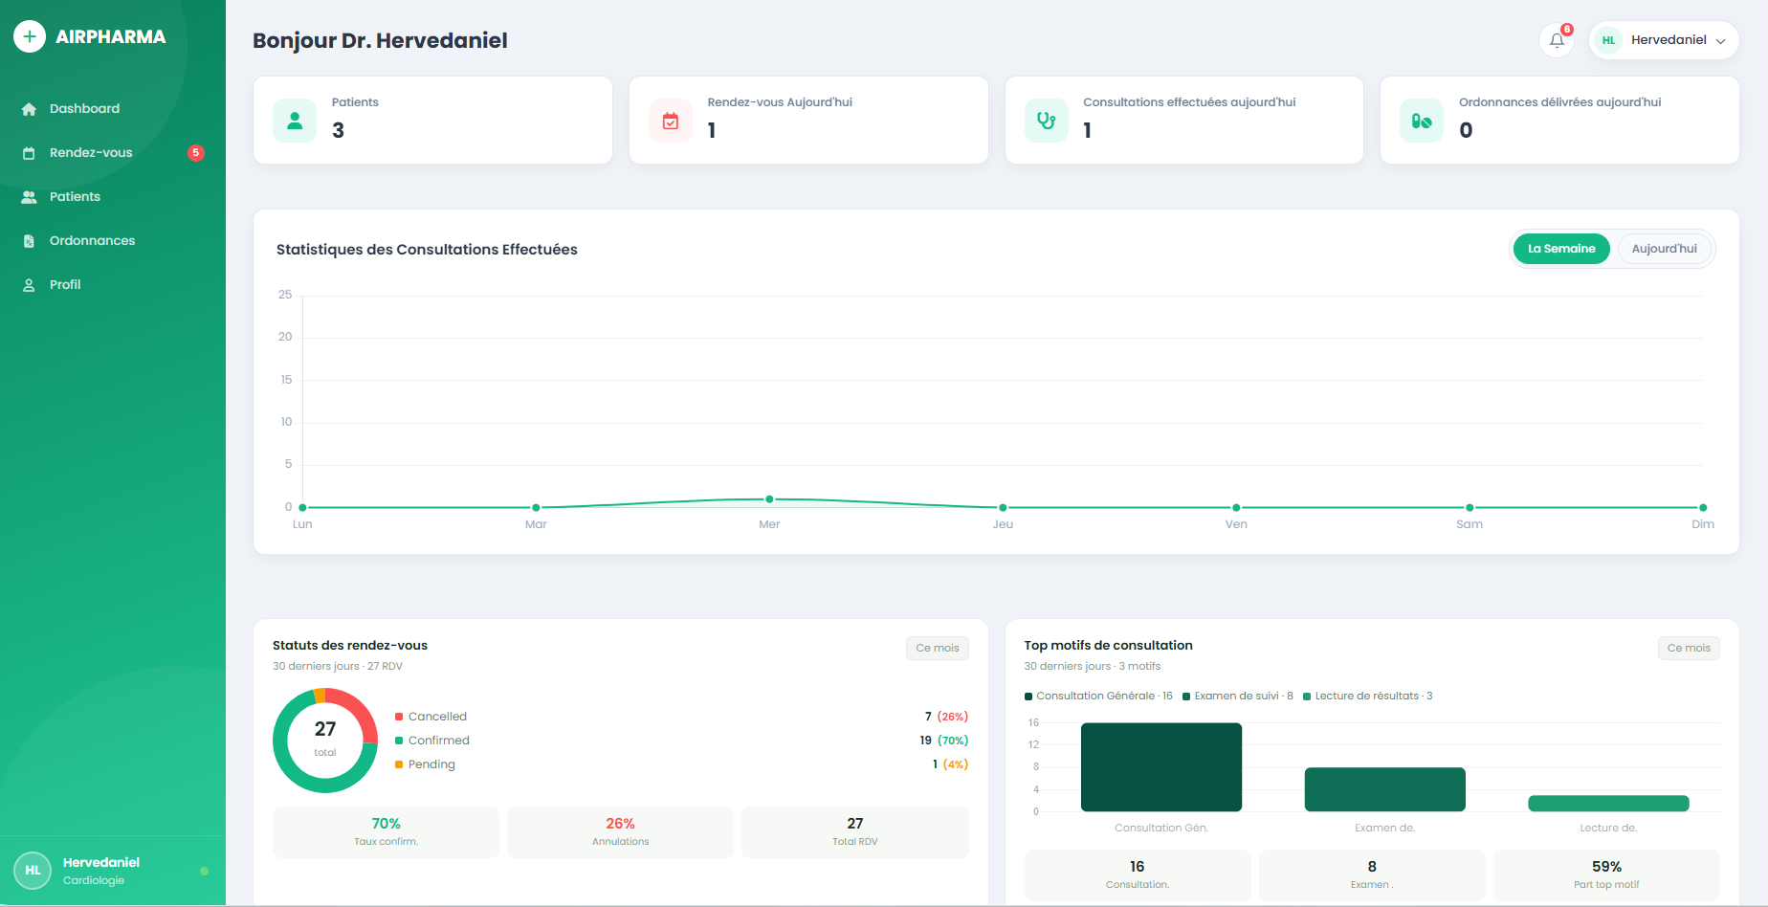Open the Dashboard home icon
The image size is (1768, 907).
pos(29,109)
